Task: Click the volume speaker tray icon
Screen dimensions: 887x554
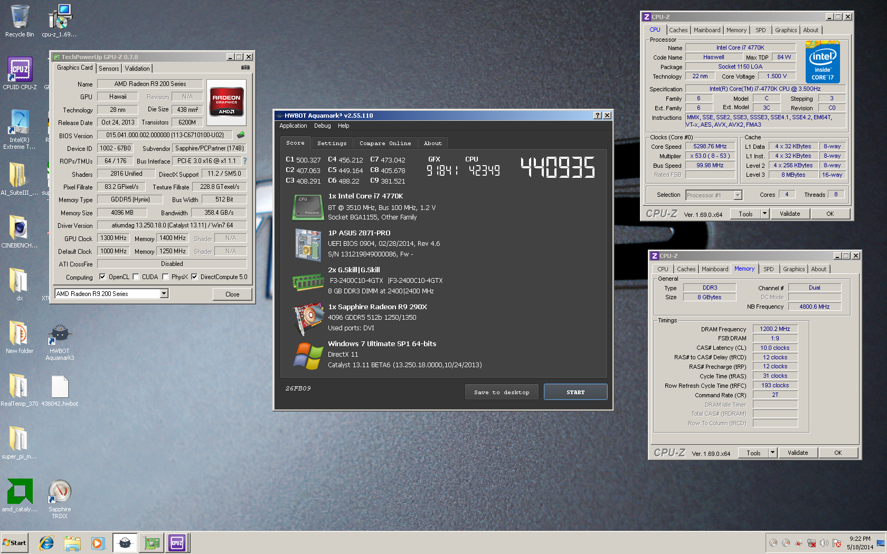Action: pyautogui.click(x=824, y=543)
